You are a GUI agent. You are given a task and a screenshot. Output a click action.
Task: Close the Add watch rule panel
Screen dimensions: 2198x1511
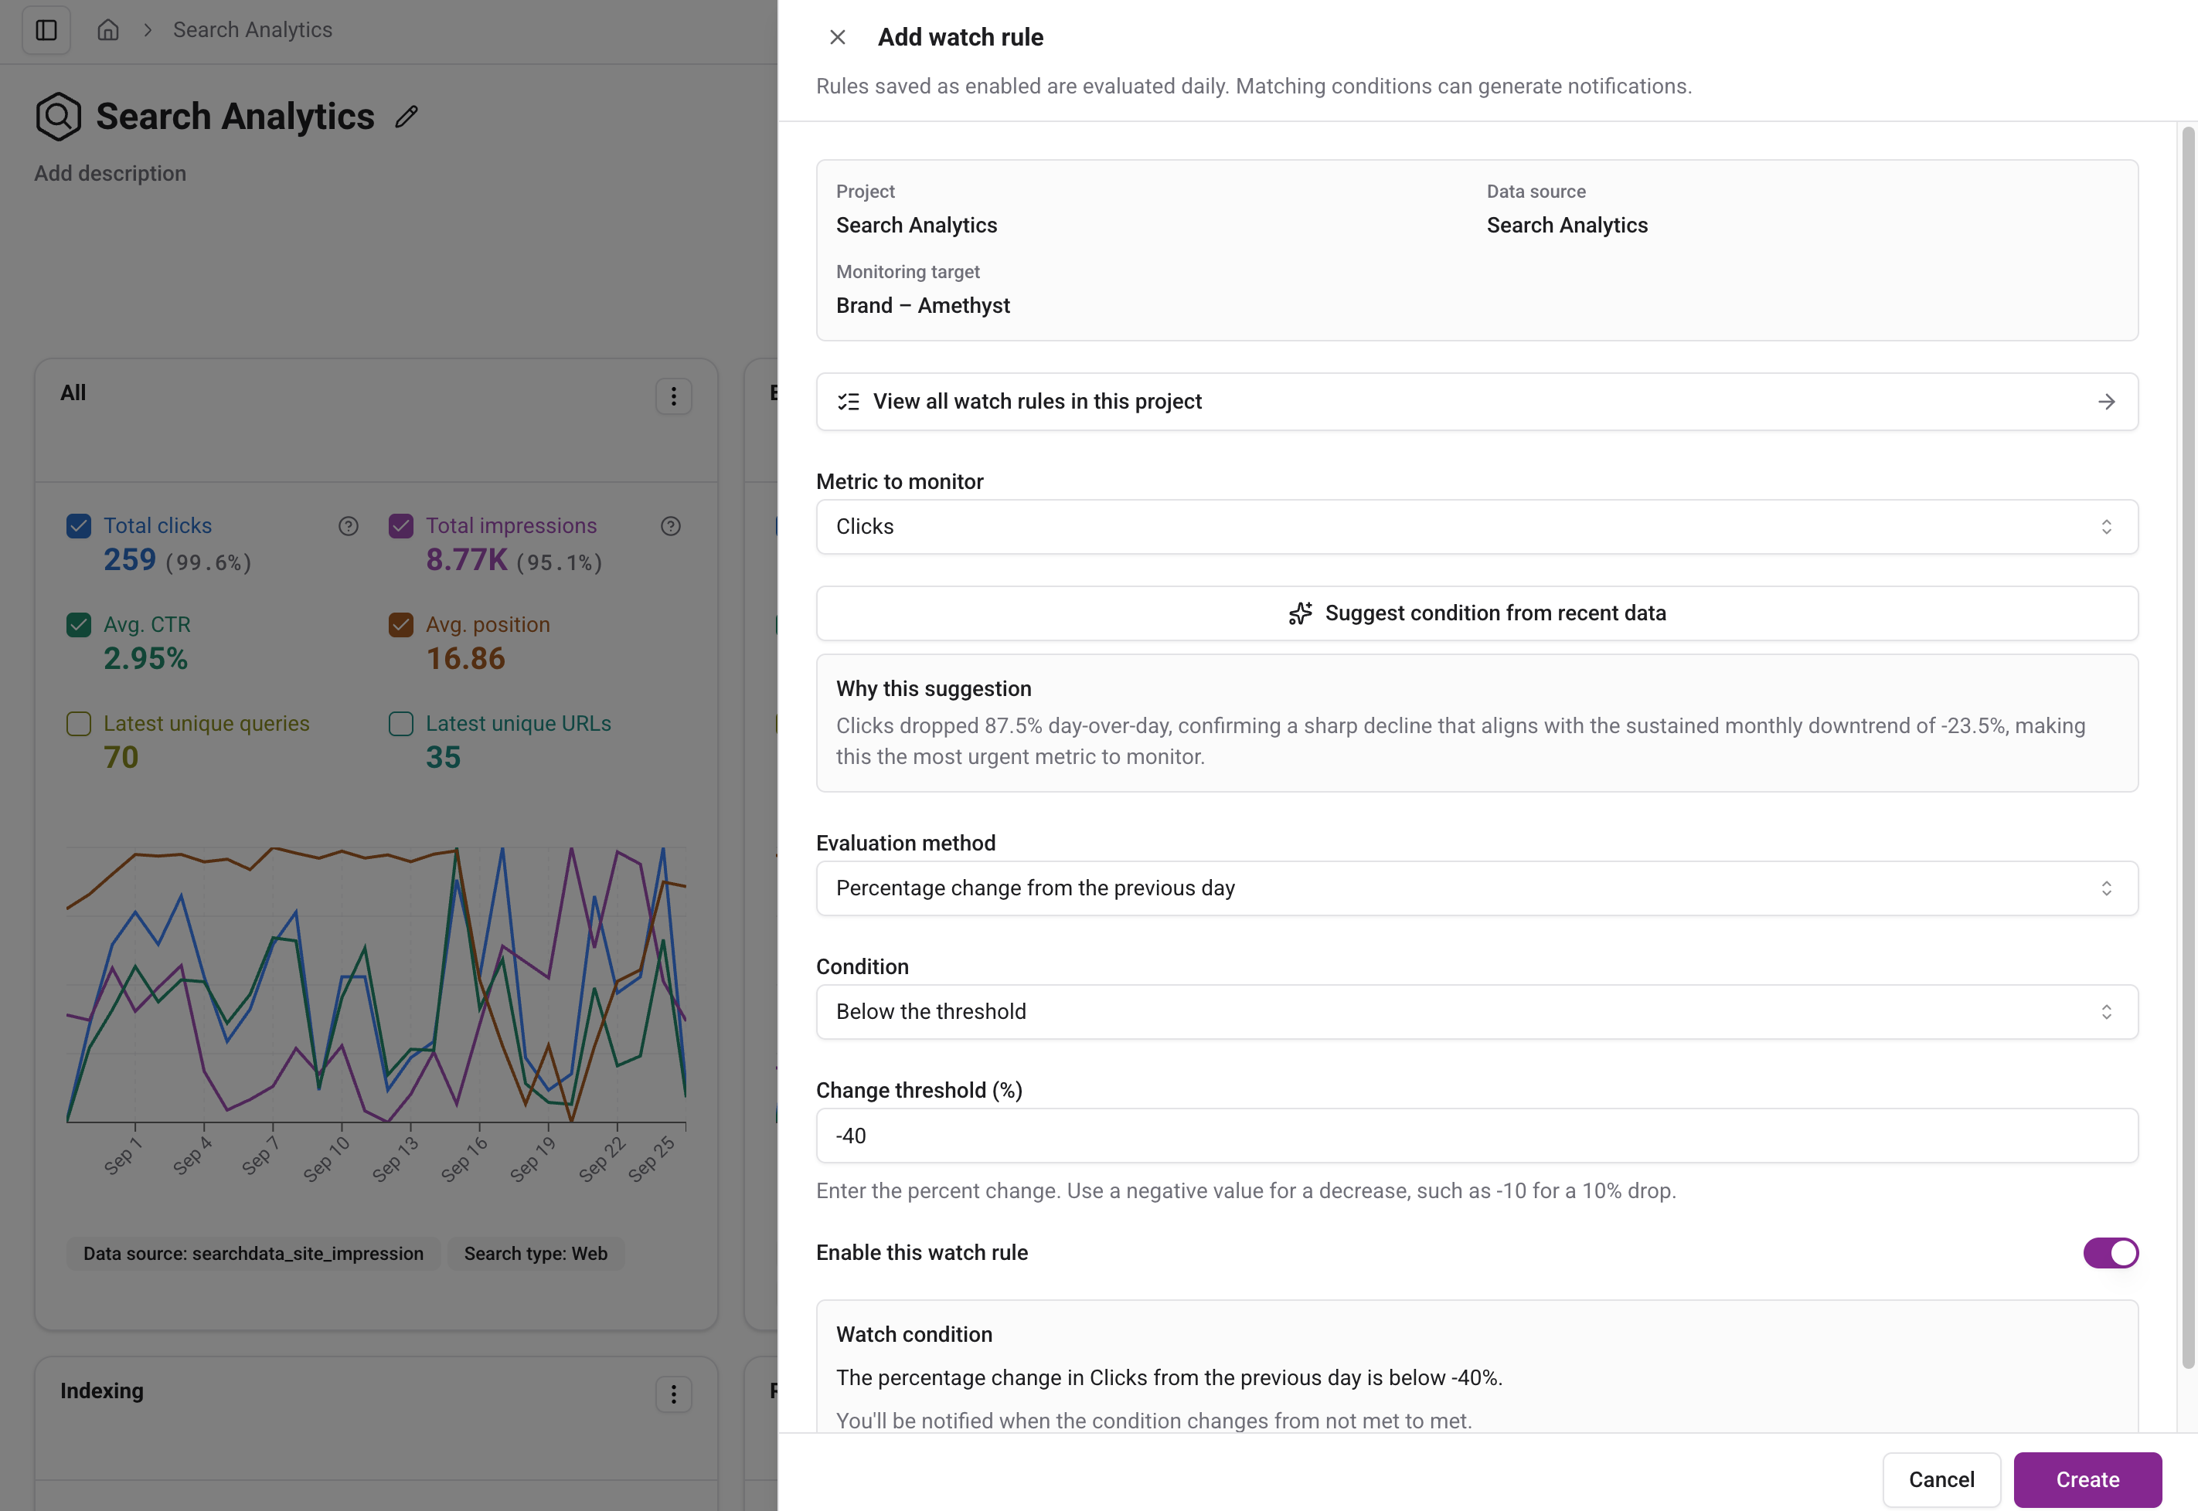coord(837,37)
